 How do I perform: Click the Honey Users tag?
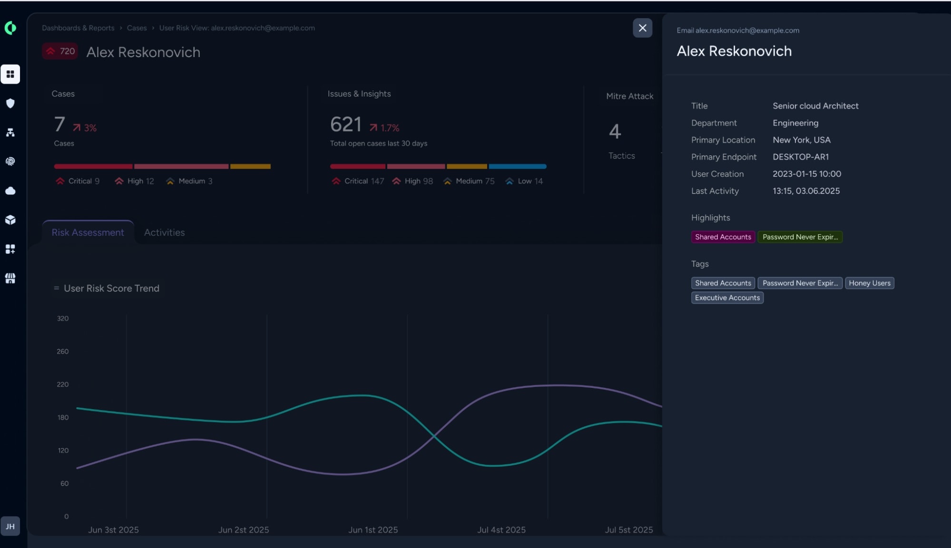point(869,283)
